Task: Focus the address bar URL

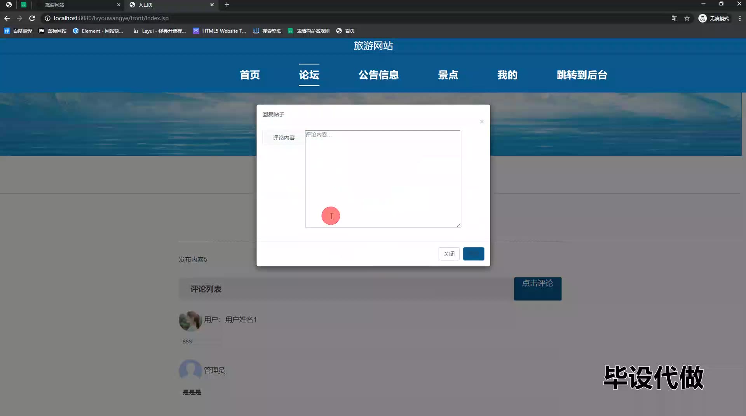Action: (x=111, y=18)
